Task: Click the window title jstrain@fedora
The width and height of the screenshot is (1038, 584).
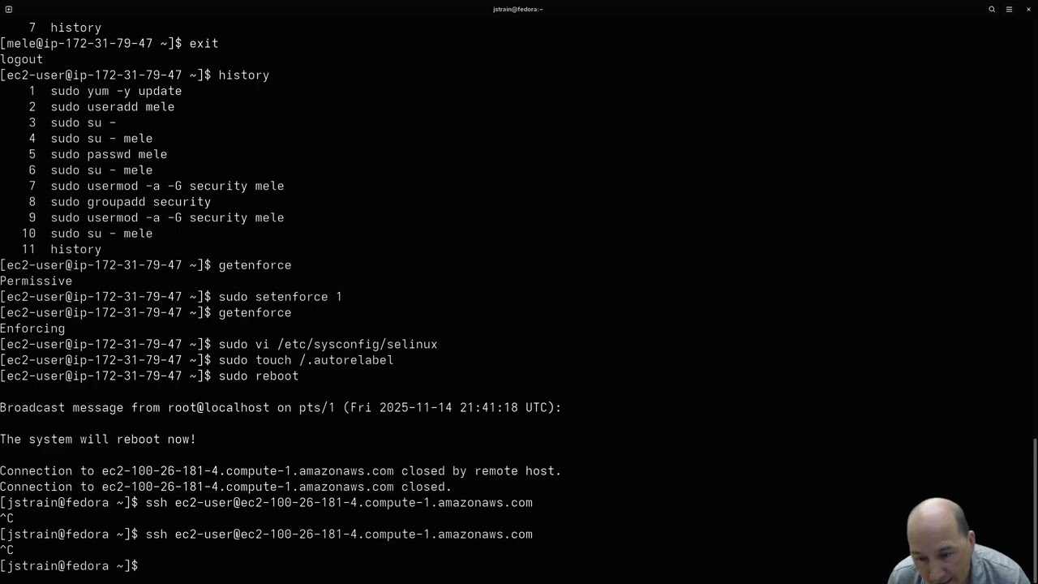Action: (518, 9)
